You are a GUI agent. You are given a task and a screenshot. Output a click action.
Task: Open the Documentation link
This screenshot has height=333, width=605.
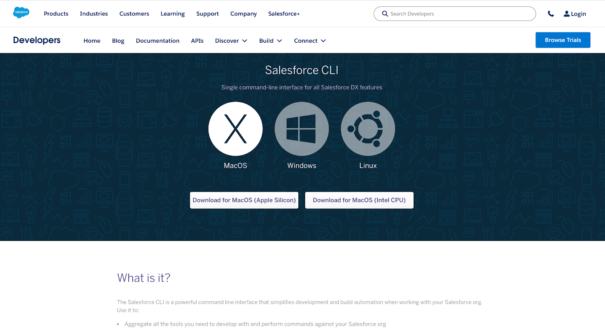158,41
